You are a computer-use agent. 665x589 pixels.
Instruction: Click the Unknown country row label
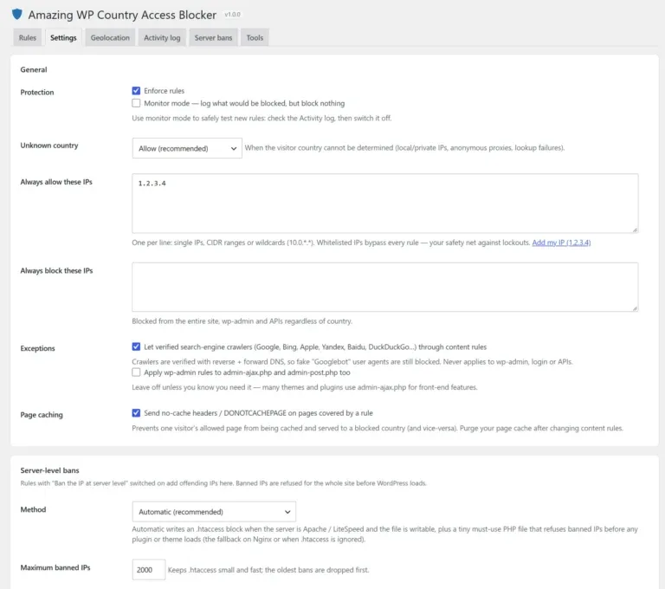pos(49,146)
